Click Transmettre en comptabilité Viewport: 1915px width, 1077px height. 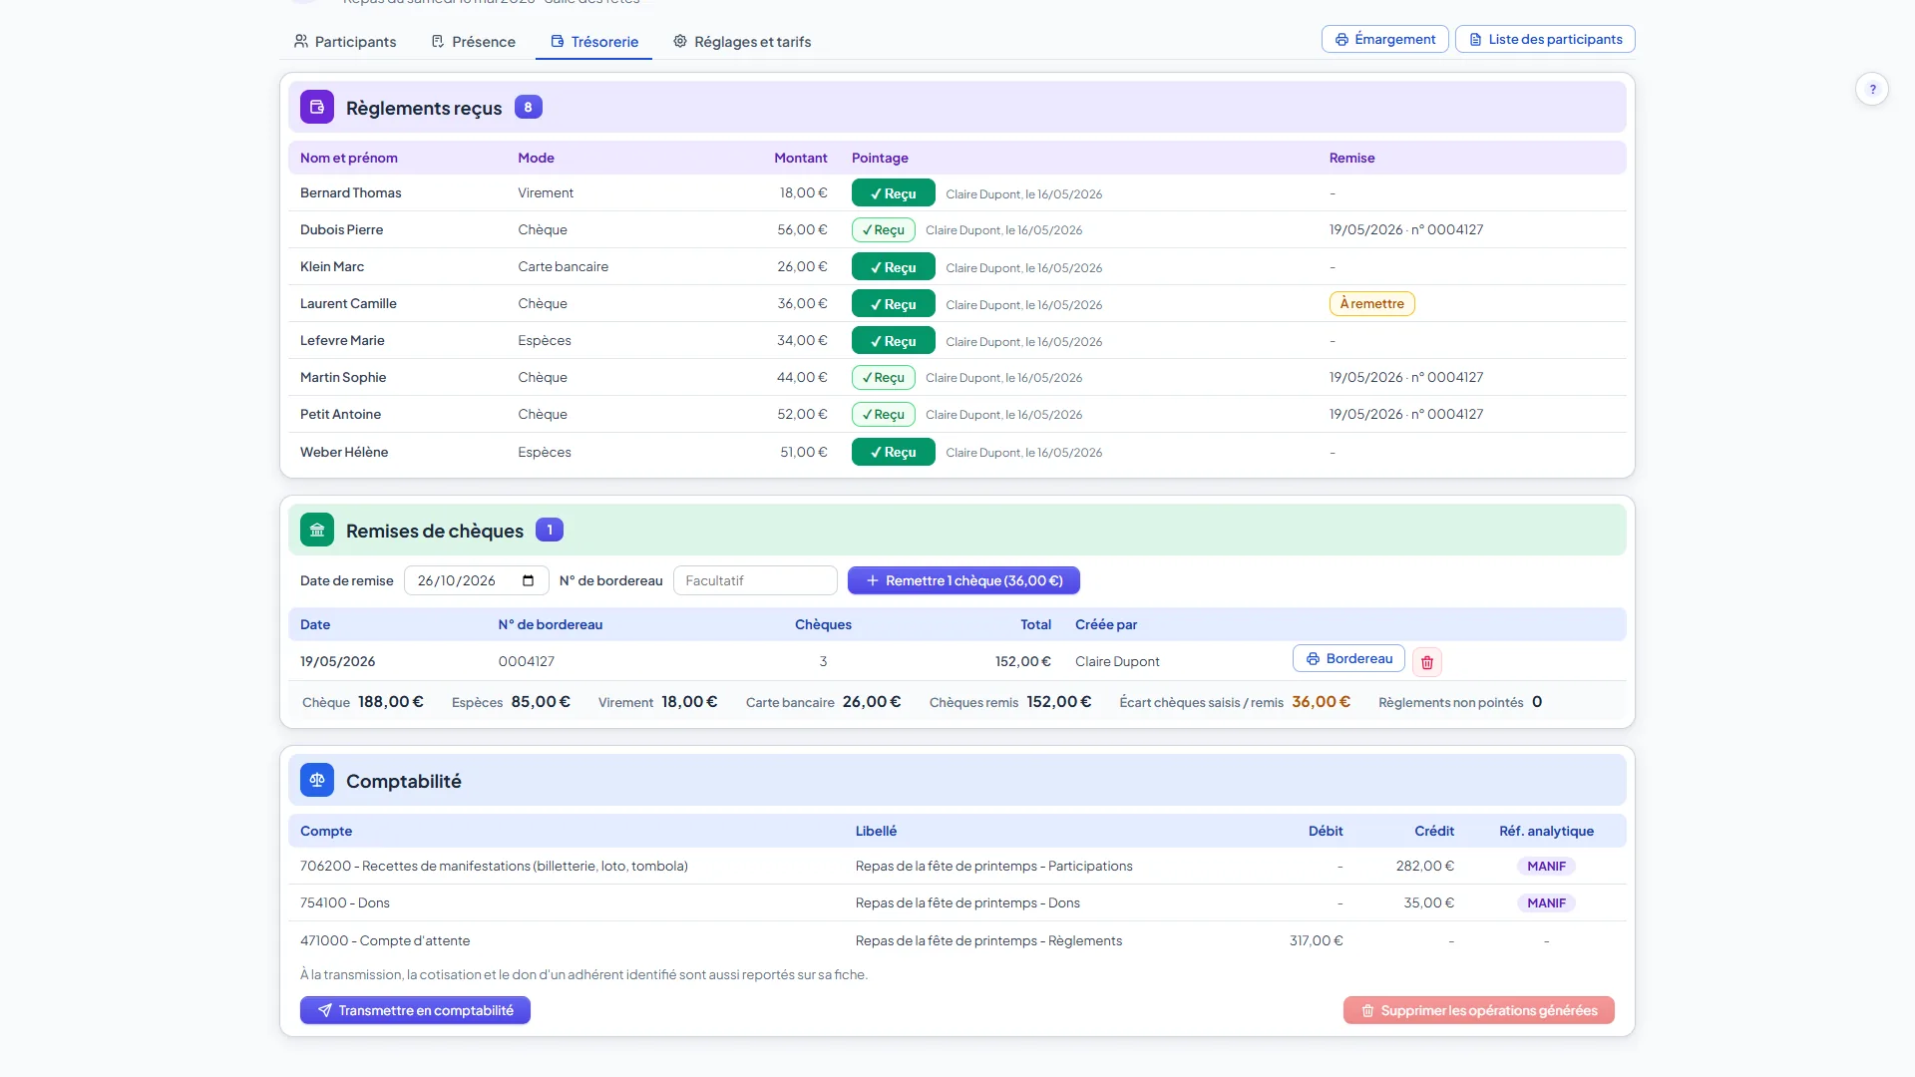[415, 1010]
